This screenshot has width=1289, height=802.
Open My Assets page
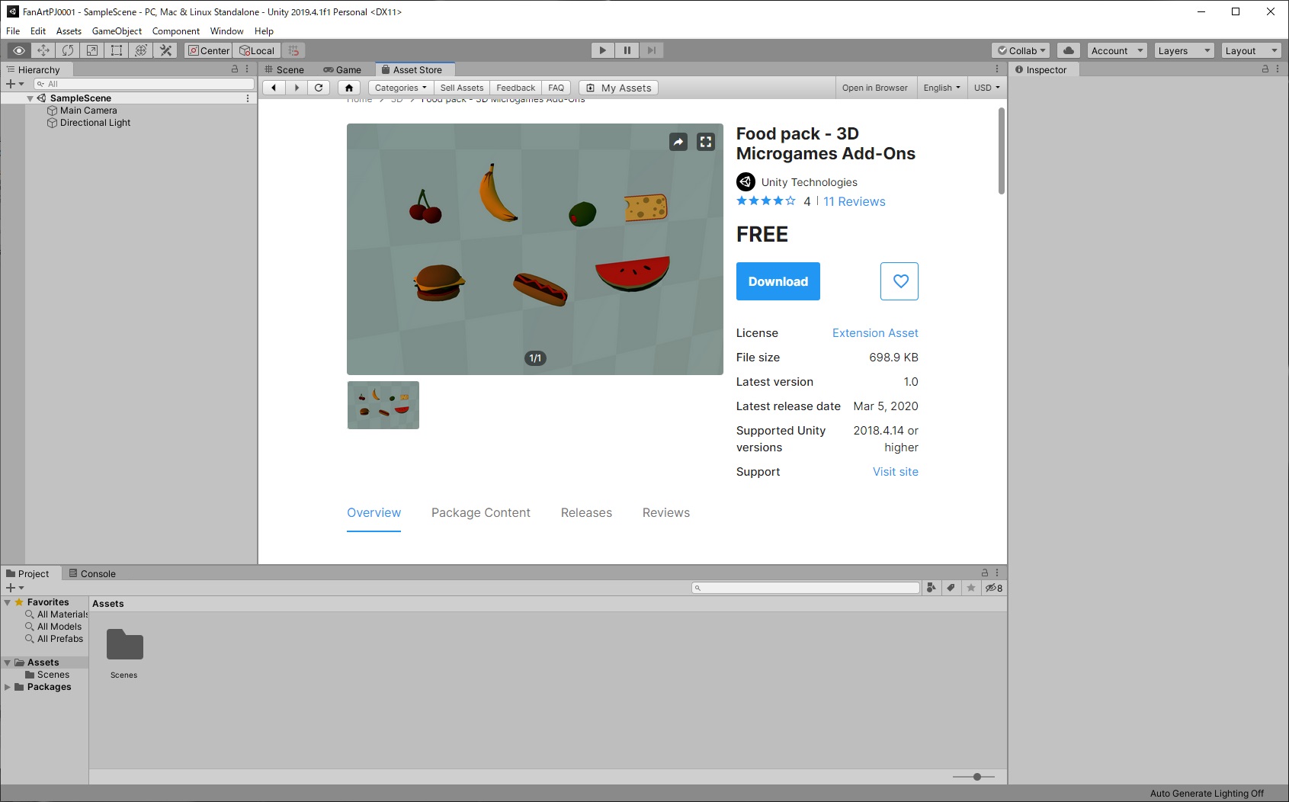(618, 88)
